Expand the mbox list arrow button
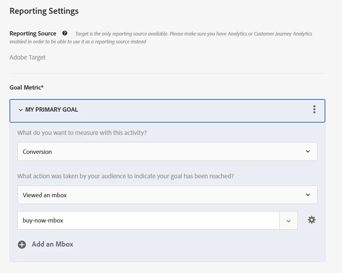342x273 pixels. coord(288,221)
